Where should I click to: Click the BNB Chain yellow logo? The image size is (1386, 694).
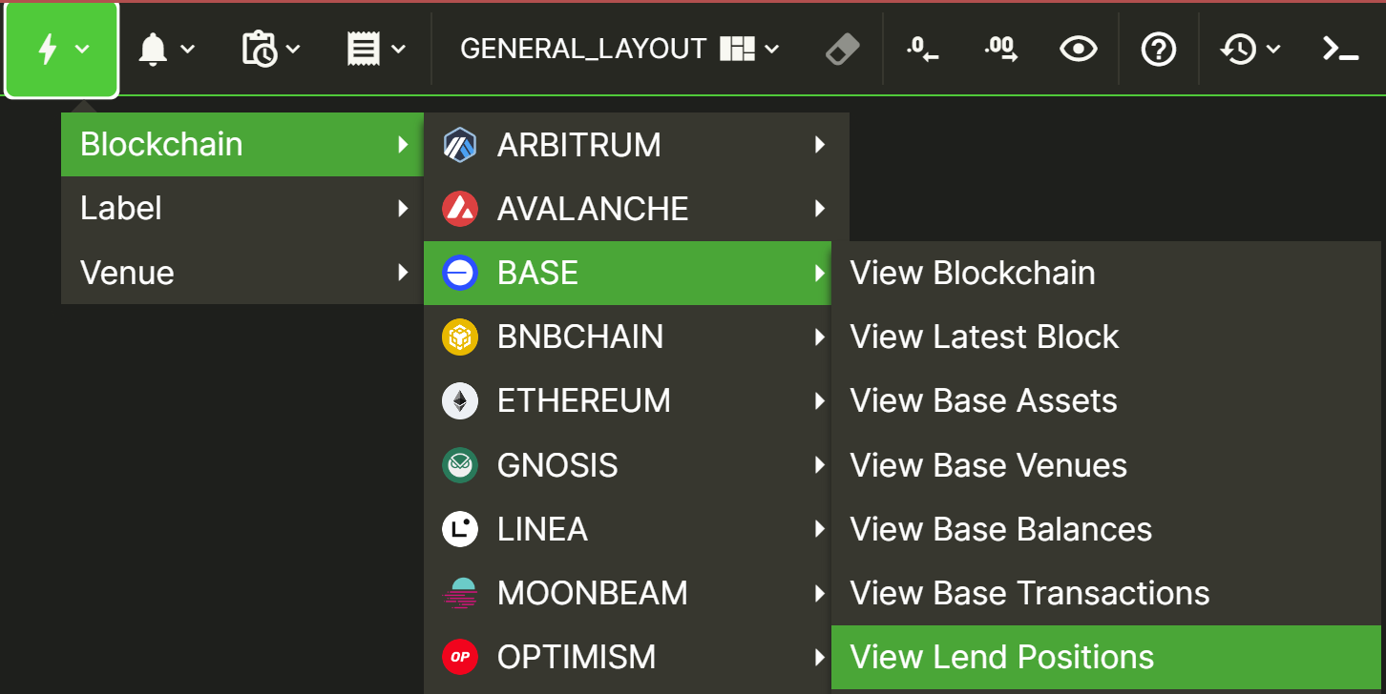(460, 337)
